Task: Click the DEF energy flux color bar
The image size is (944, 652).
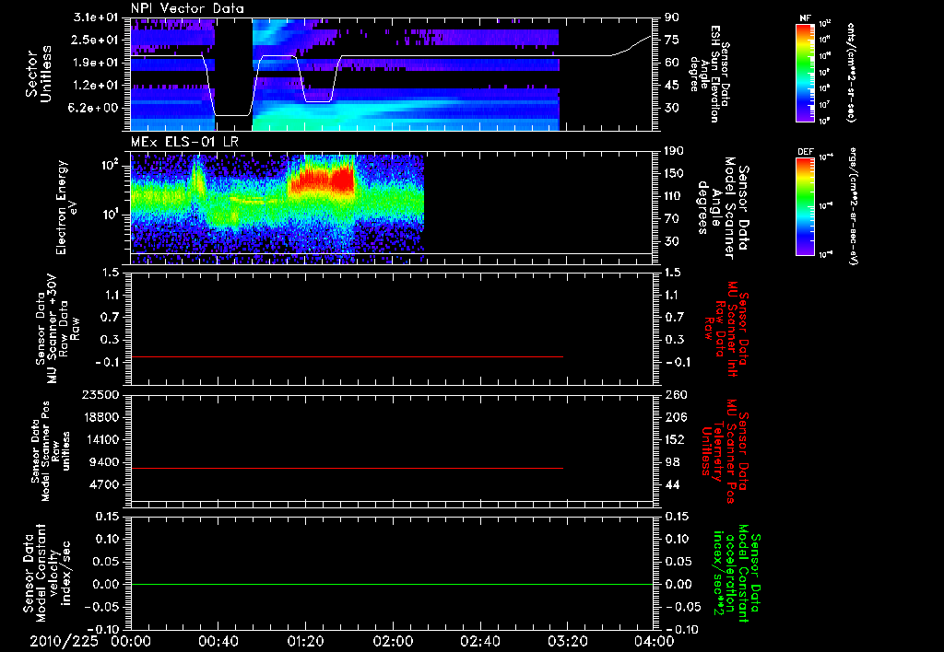Action: pos(805,206)
